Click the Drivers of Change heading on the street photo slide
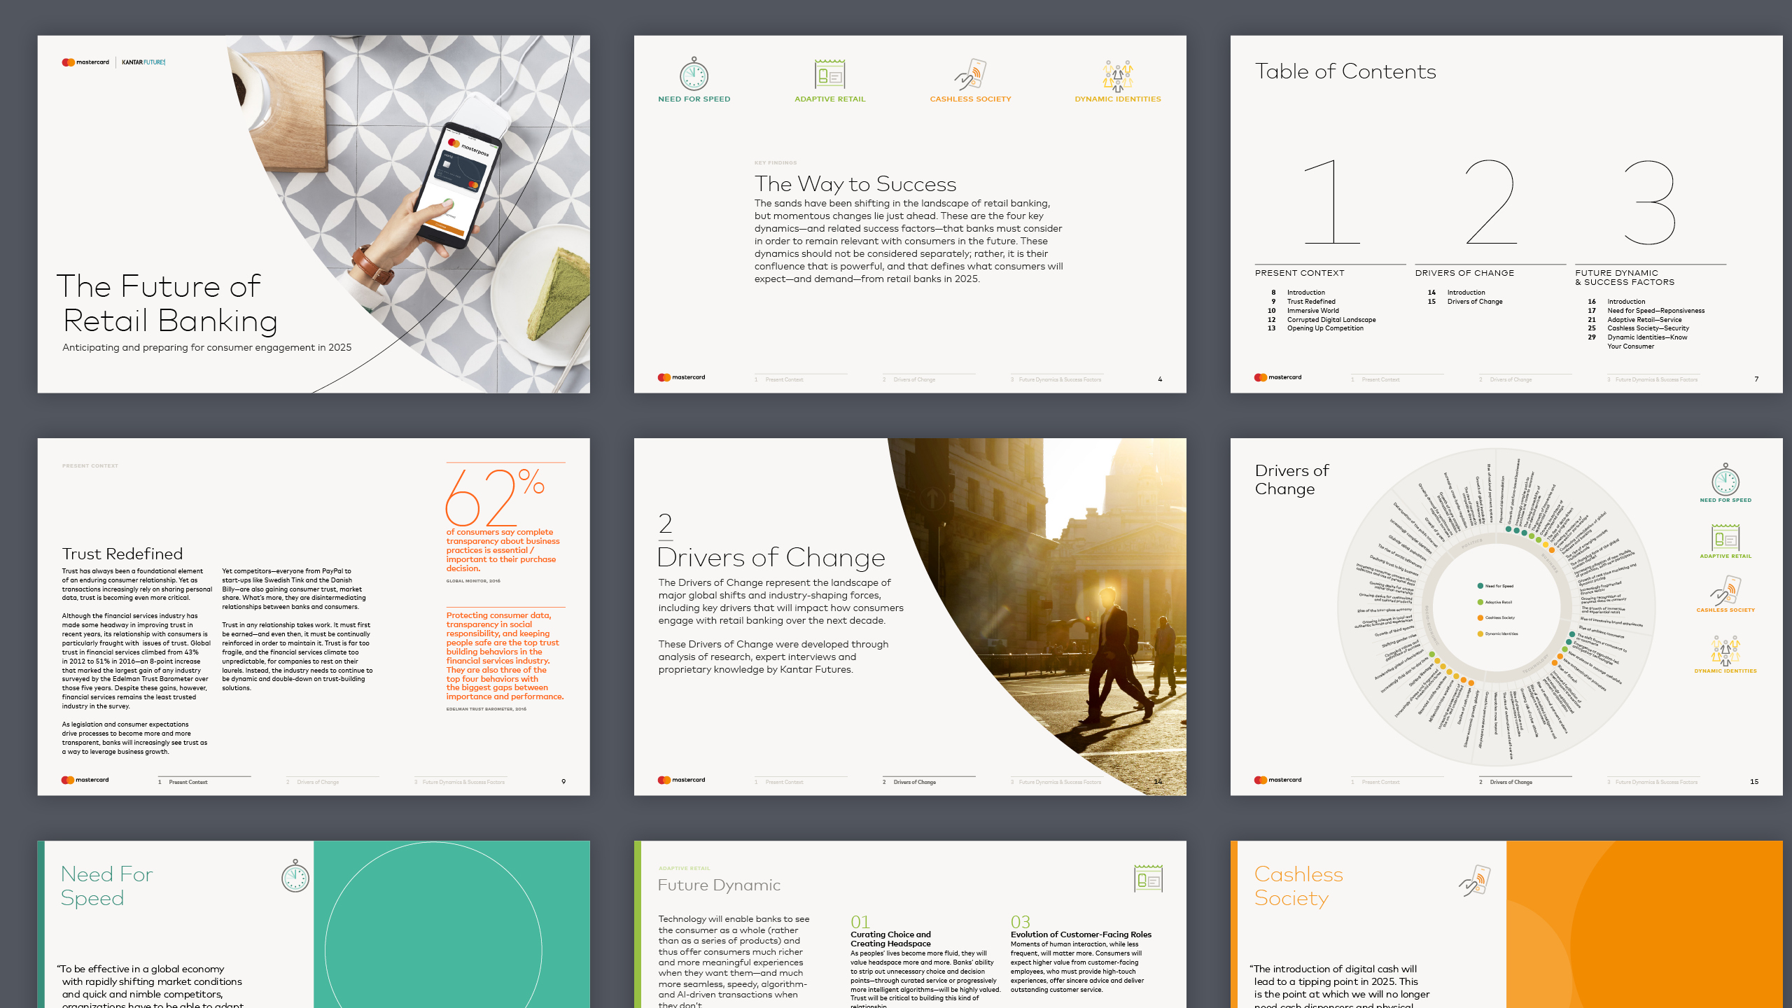Screen dimensions: 1792x1008 771,558
